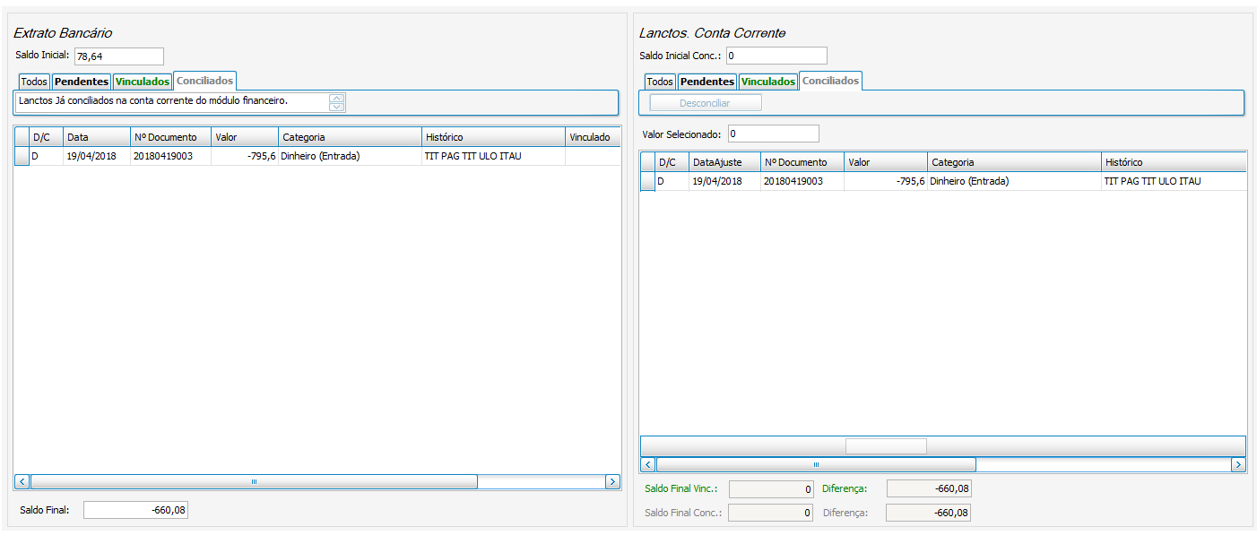This screenshot has height=544, width=1257.
Task: Click date 19/04/2018 in Extrato table
Action: [x=91, y=156]
